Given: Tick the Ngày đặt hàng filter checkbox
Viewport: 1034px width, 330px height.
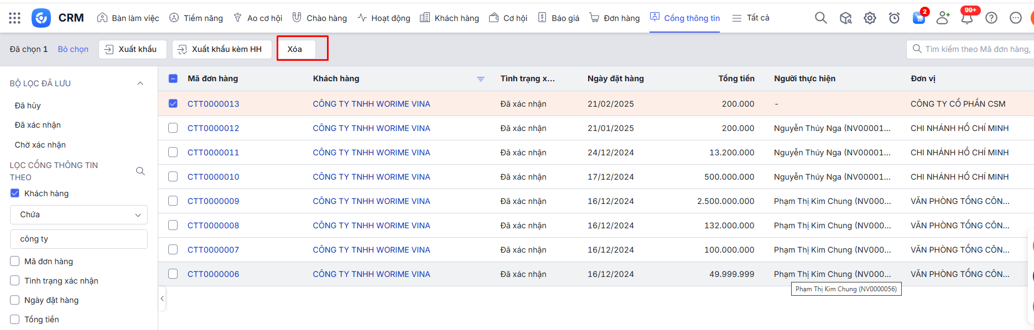Looking at the screenshot, I should pos(15,300).
